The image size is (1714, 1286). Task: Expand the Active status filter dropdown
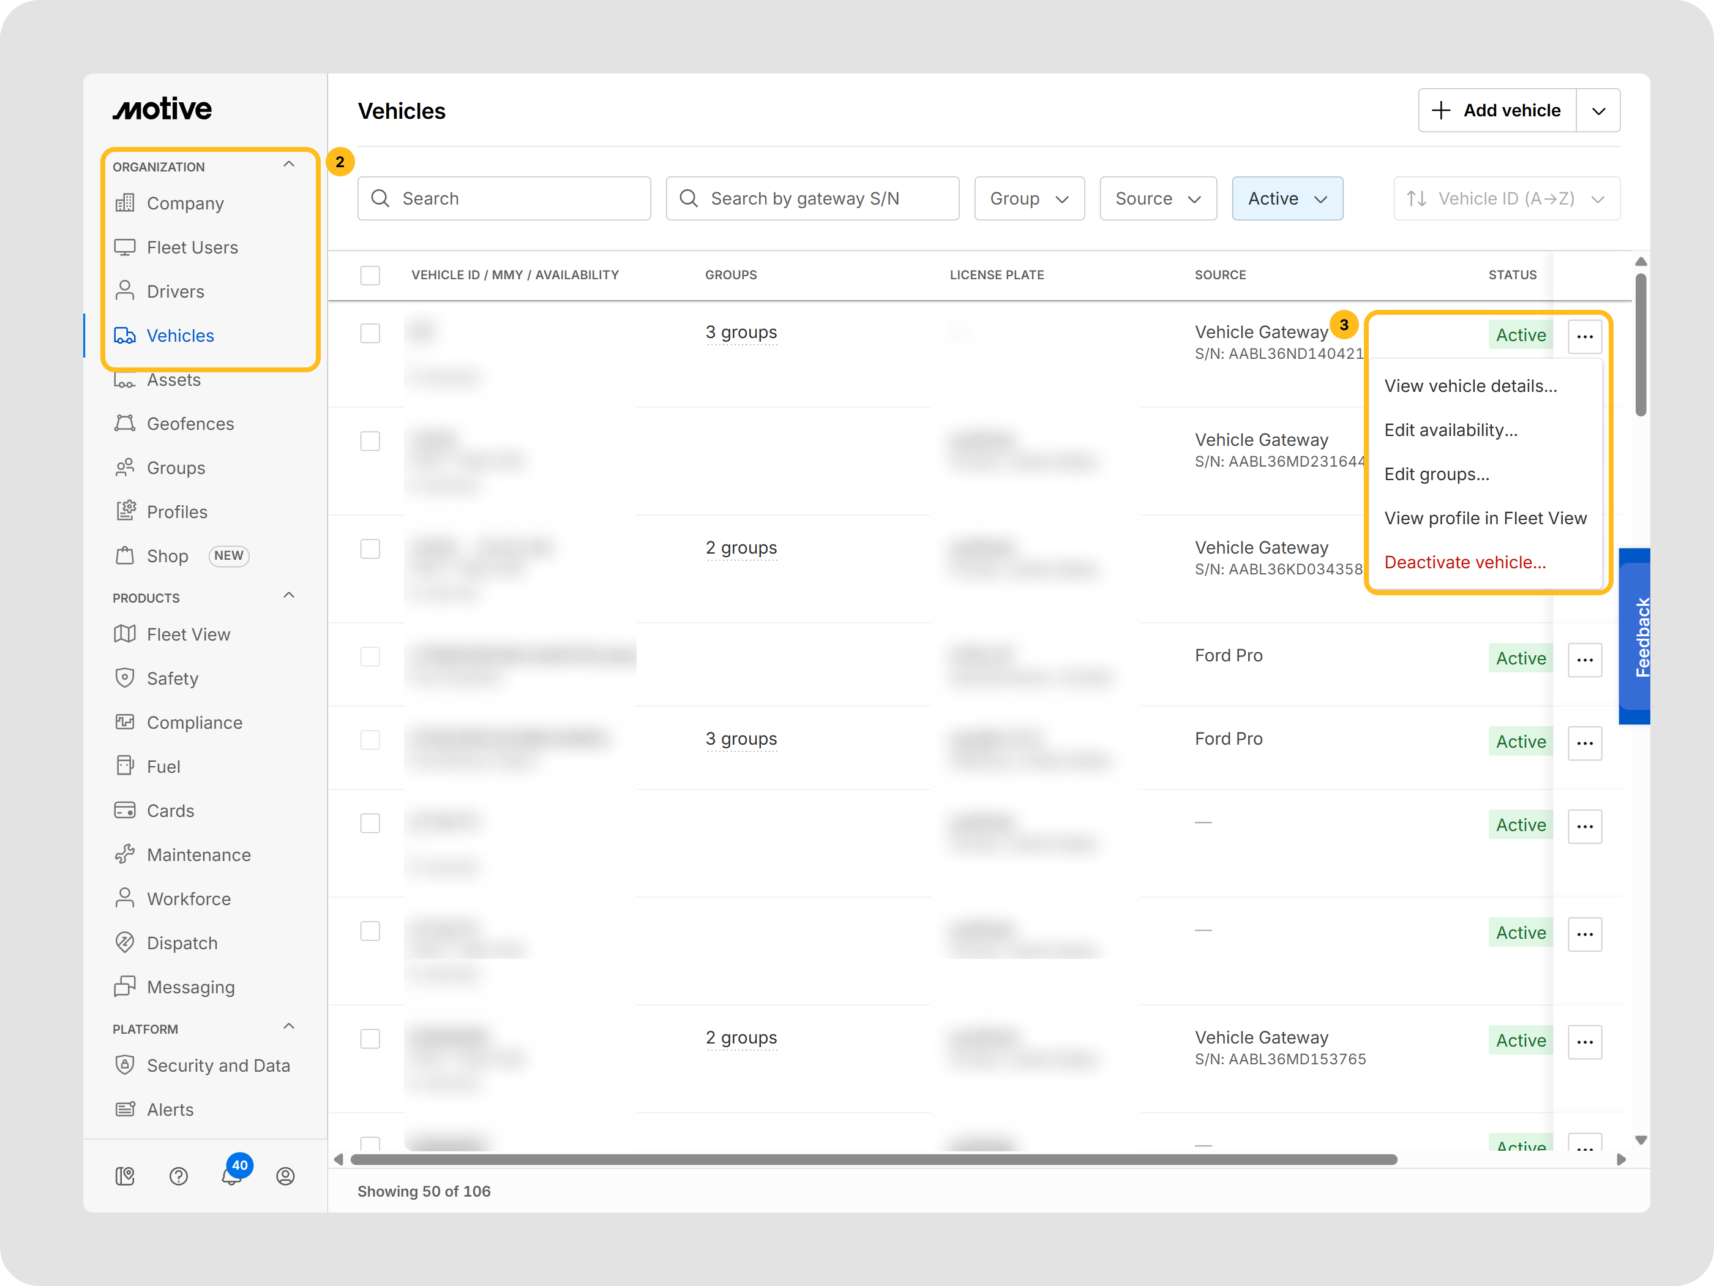click(1286, 198)
